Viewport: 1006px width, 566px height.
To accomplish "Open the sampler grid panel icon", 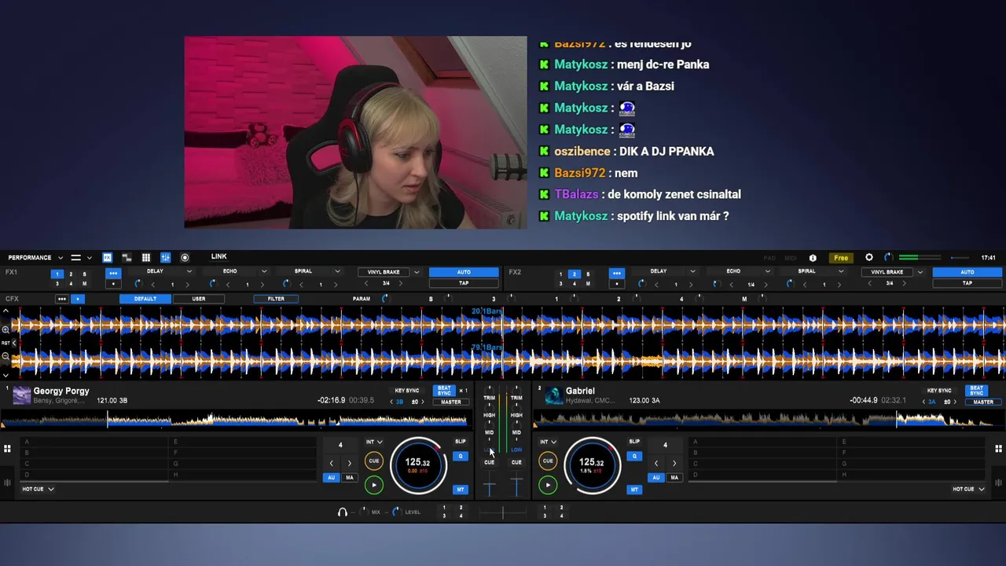I will (146, 258).
